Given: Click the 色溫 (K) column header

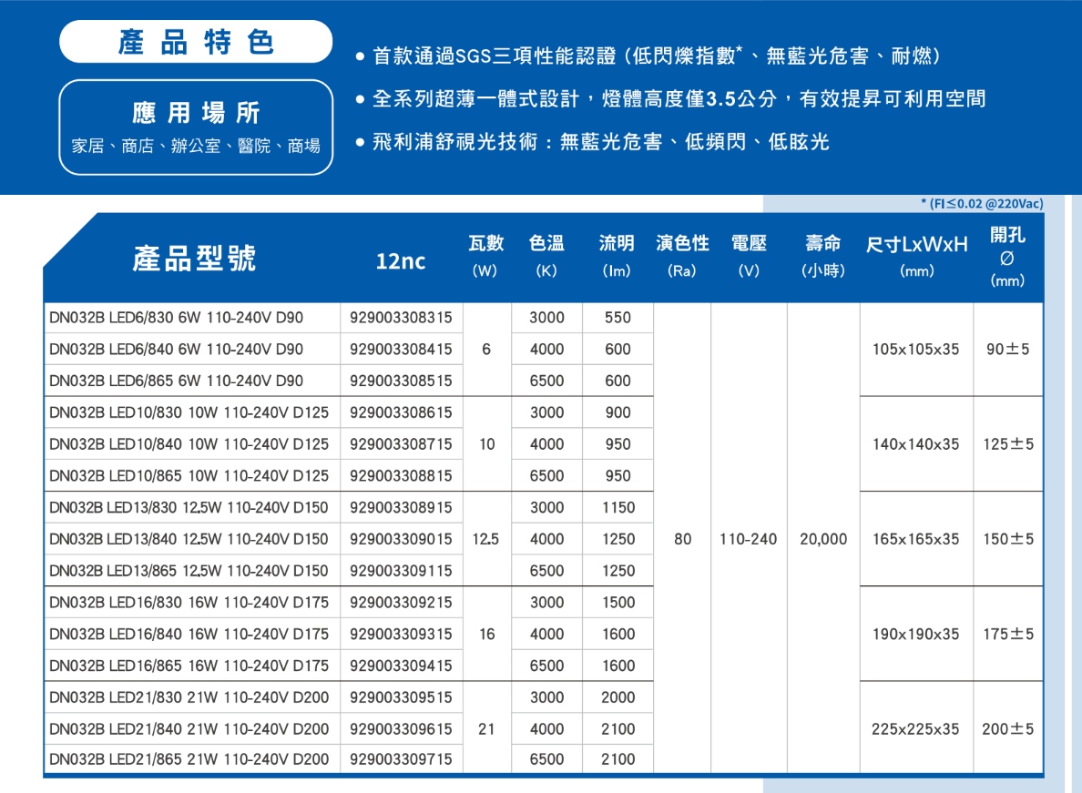Looking at the screenshot, I should click(x=546, y=256).
